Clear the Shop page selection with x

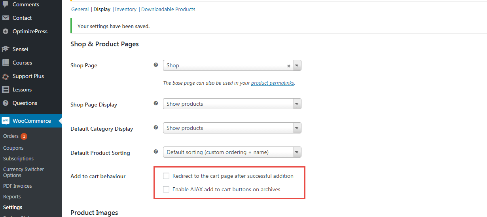point(289,66)
